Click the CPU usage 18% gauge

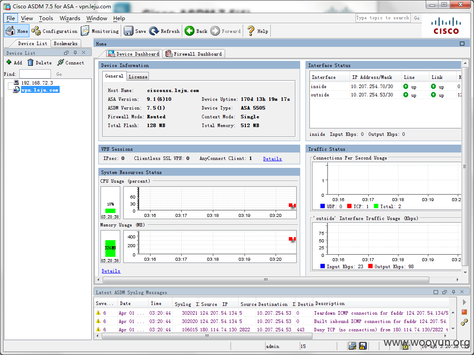(x=110, y=202)
